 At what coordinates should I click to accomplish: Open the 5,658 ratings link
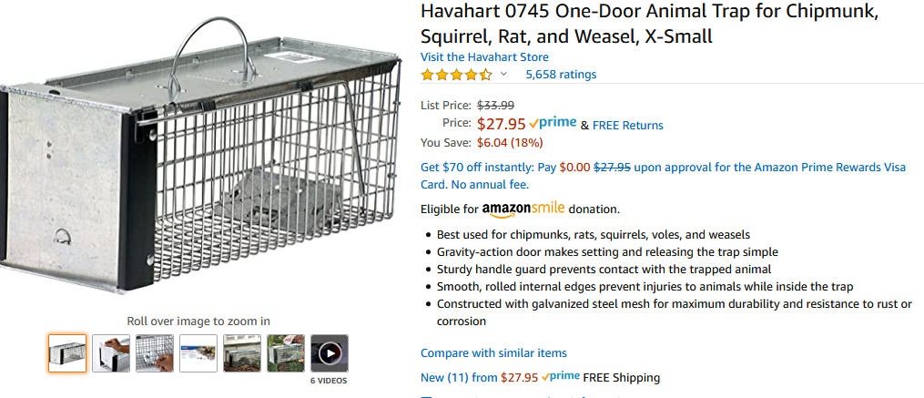(x=561, y=75)
